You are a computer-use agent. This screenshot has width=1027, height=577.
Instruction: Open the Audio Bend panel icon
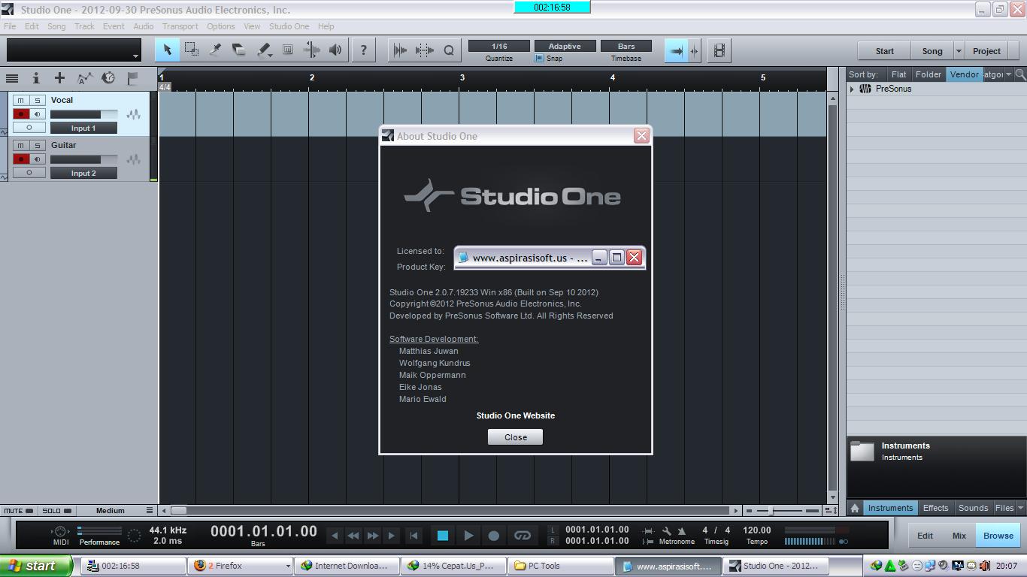click(401, 50)
